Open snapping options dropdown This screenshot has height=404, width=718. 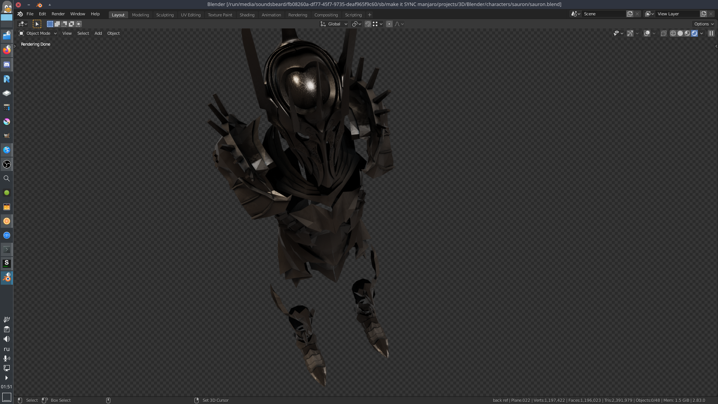(378, 24)
